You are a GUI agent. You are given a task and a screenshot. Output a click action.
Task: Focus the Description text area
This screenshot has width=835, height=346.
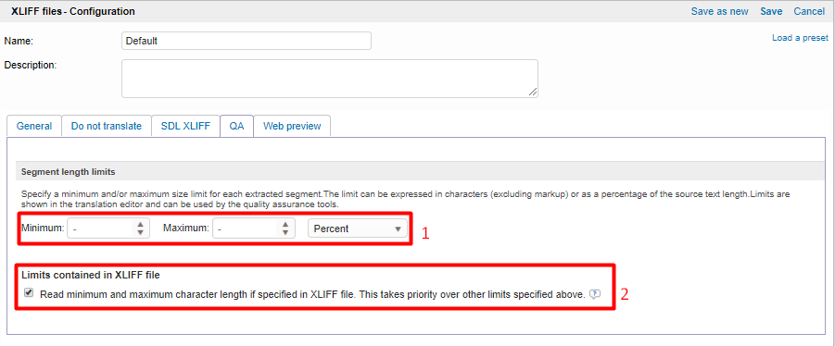tap(330, 78)
